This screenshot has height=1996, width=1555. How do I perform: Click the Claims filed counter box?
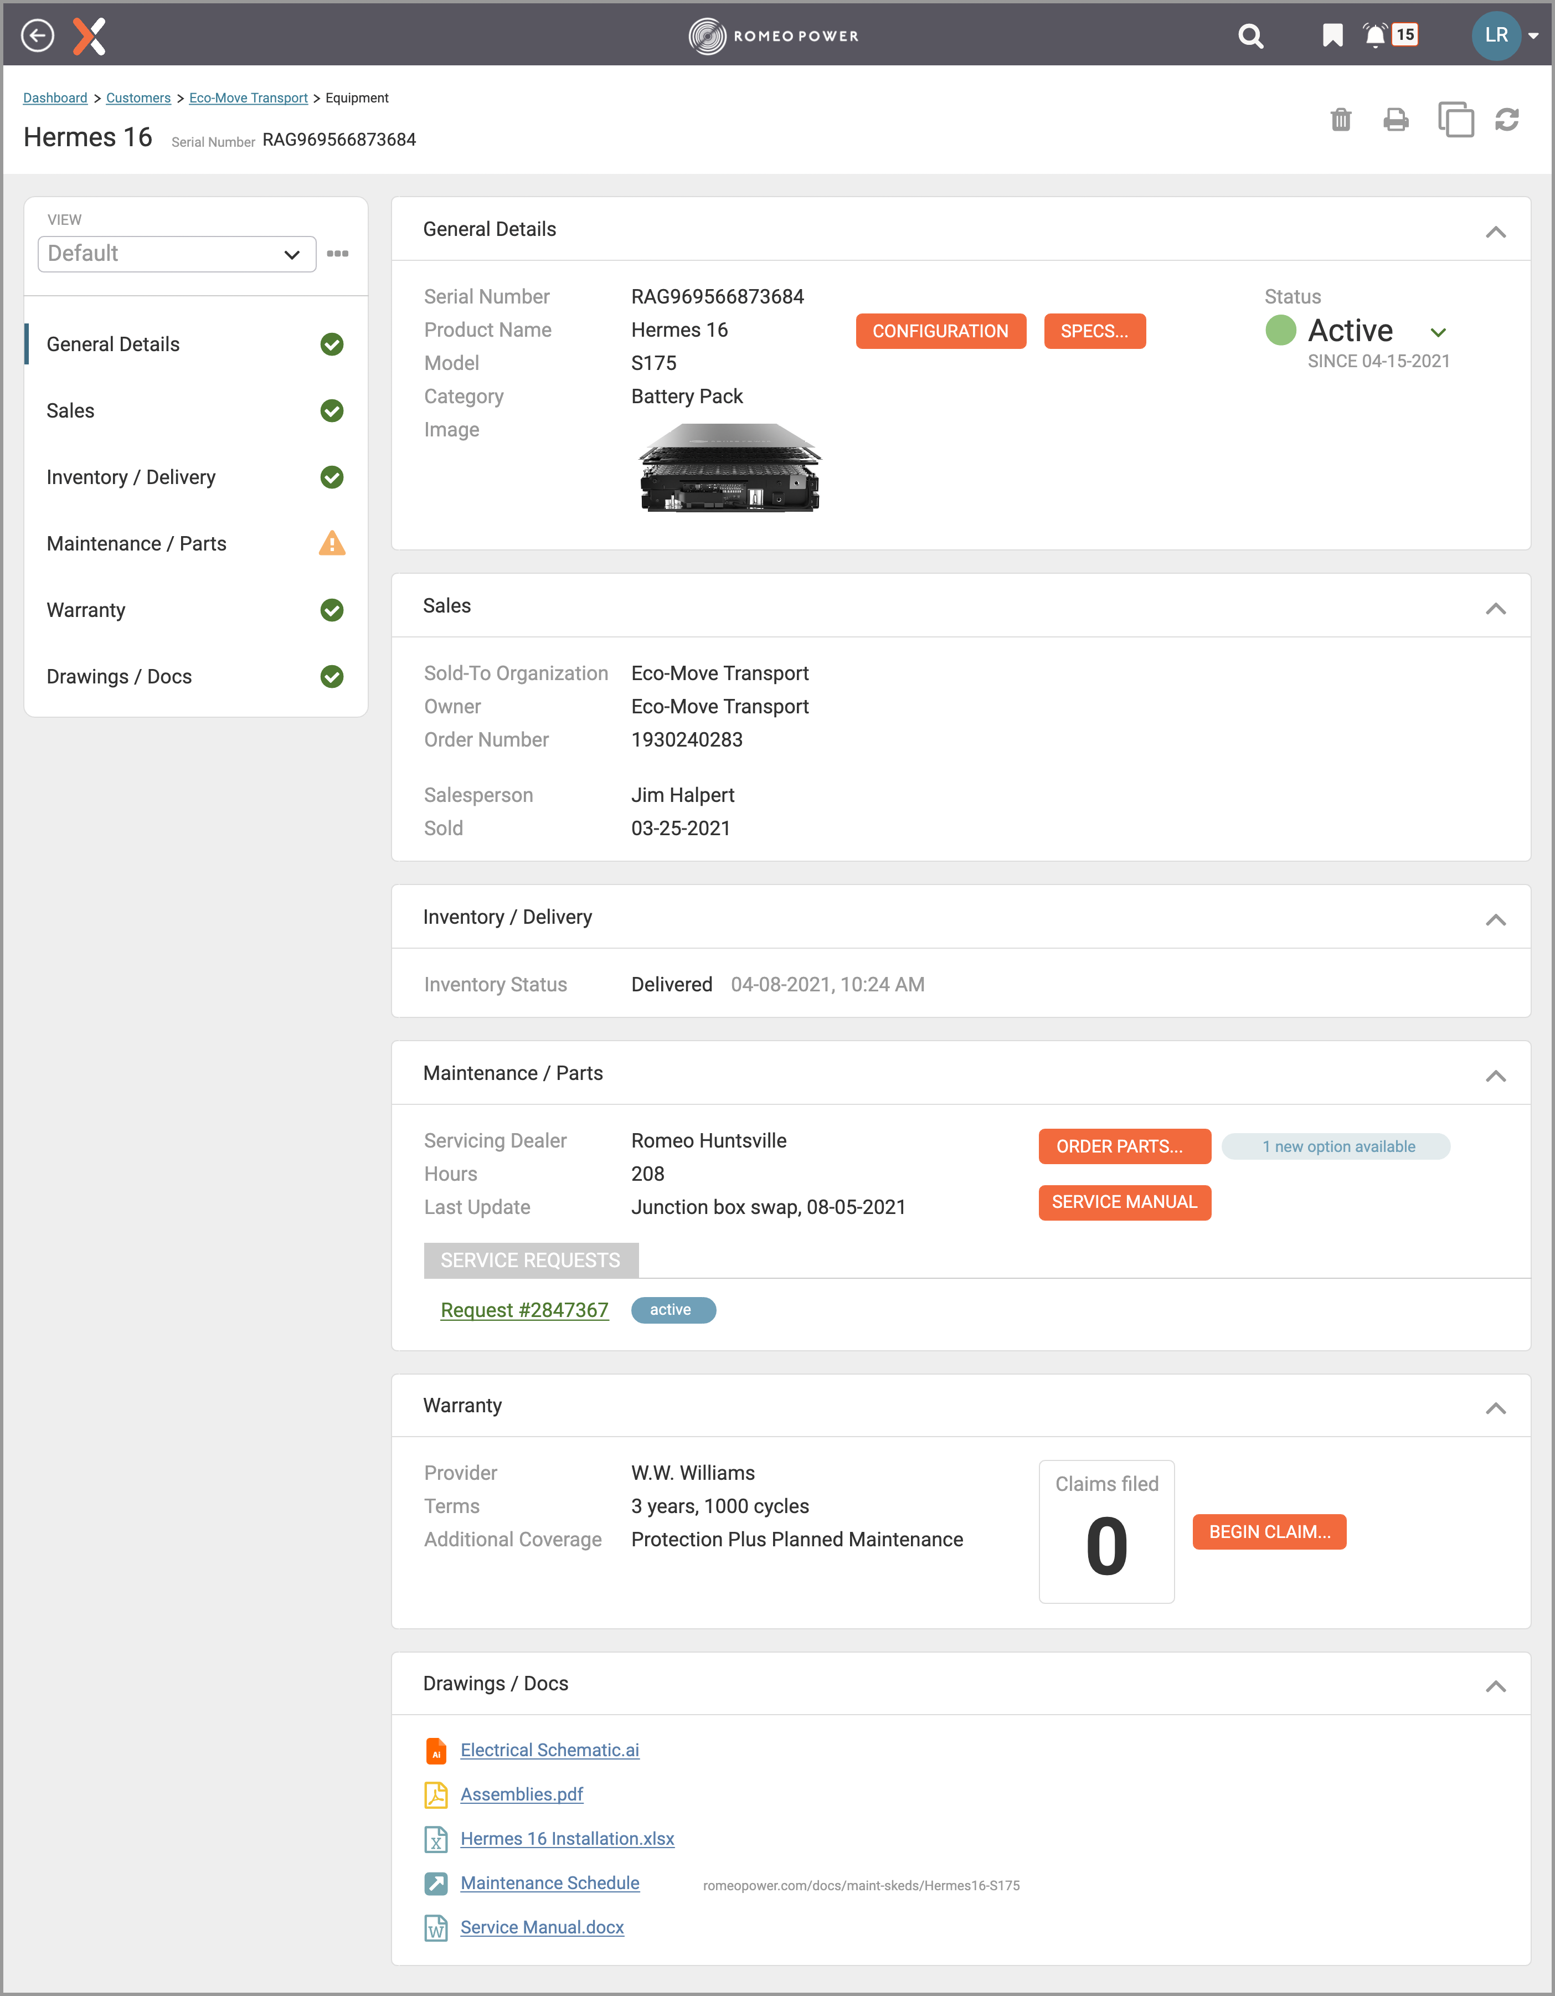pyautogui.click(x=1105, y=1531)
